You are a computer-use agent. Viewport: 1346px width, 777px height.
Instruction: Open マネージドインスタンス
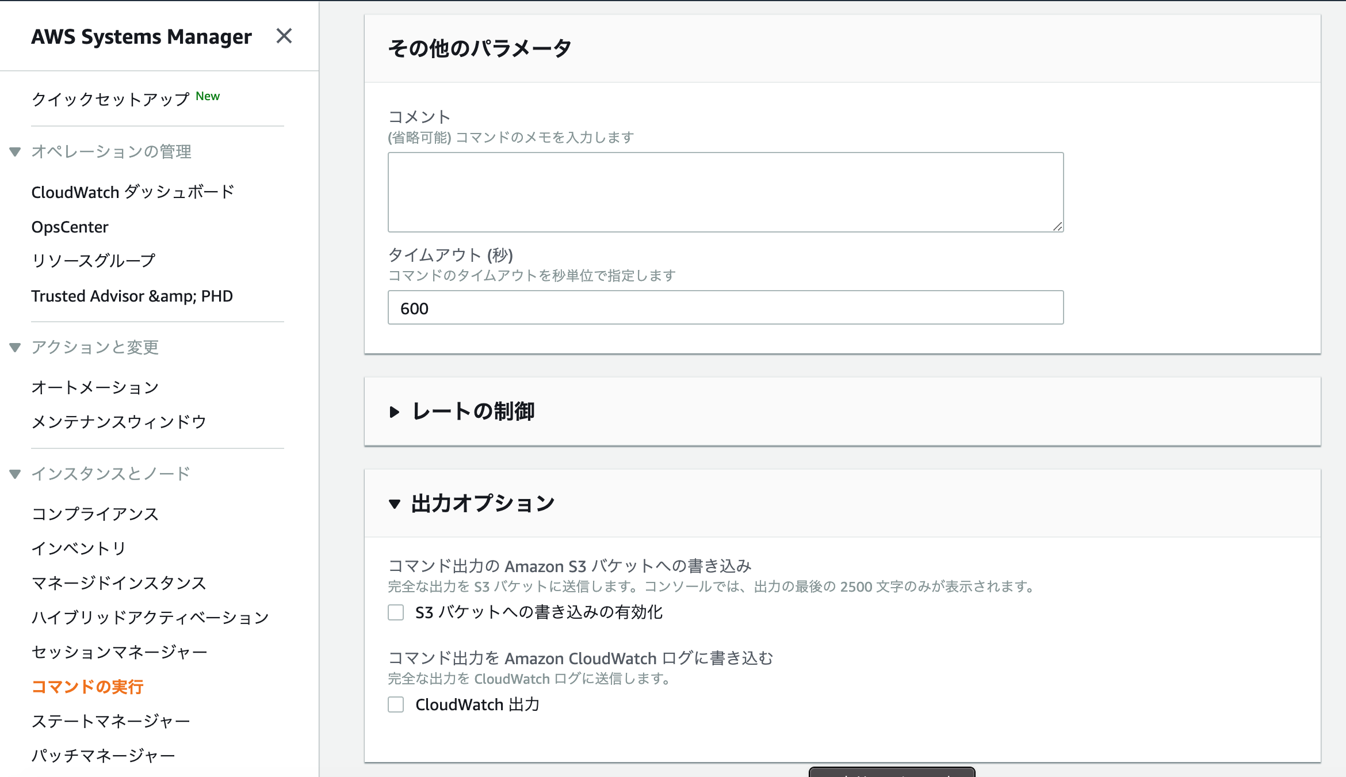coord(119,583)
